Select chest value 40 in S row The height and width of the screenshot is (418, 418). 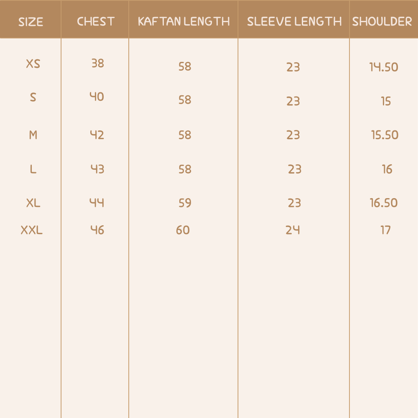tap(97, 97)
